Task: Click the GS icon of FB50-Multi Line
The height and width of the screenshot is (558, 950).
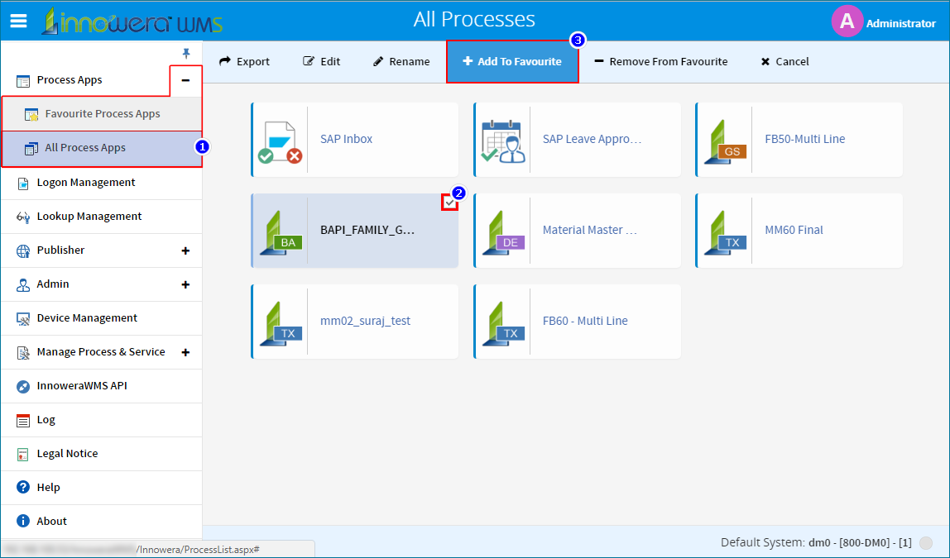Action: 725,142
